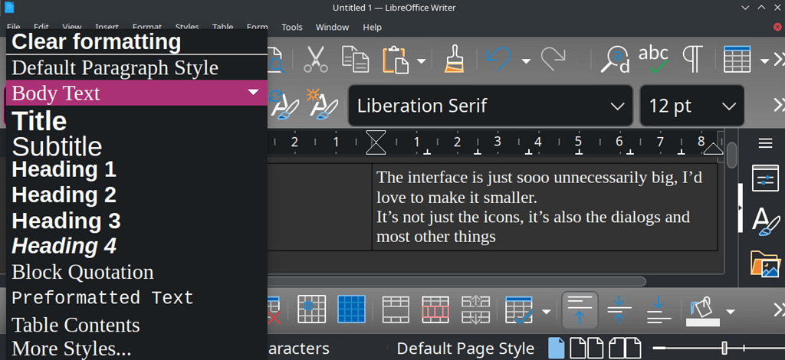Screen dimensions: 785x360
Task: Open the Tools menu
Action: [292, 27]
